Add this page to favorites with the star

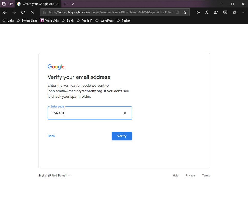pos(185,12)
